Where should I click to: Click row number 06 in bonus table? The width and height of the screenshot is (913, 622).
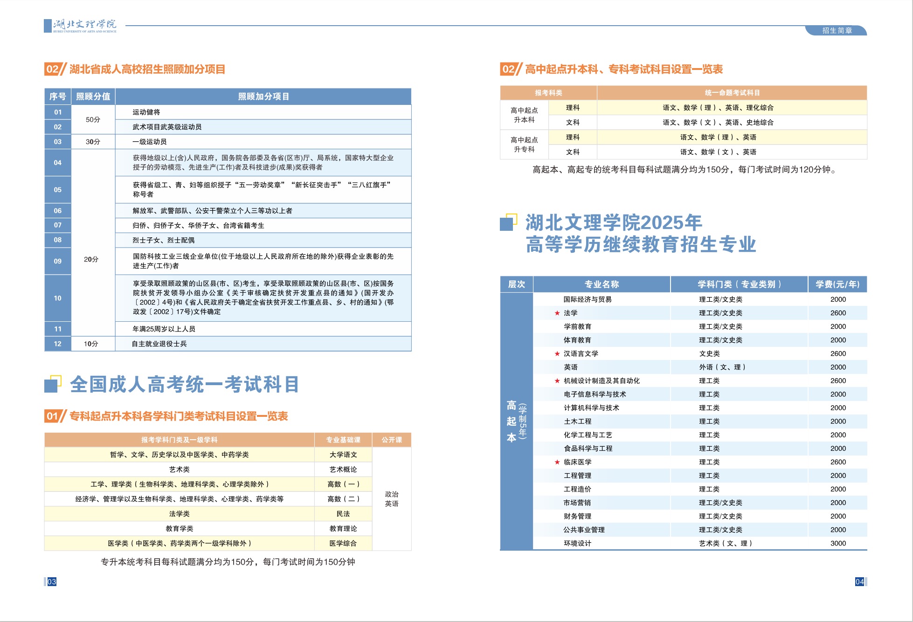(x=58, y=211)
